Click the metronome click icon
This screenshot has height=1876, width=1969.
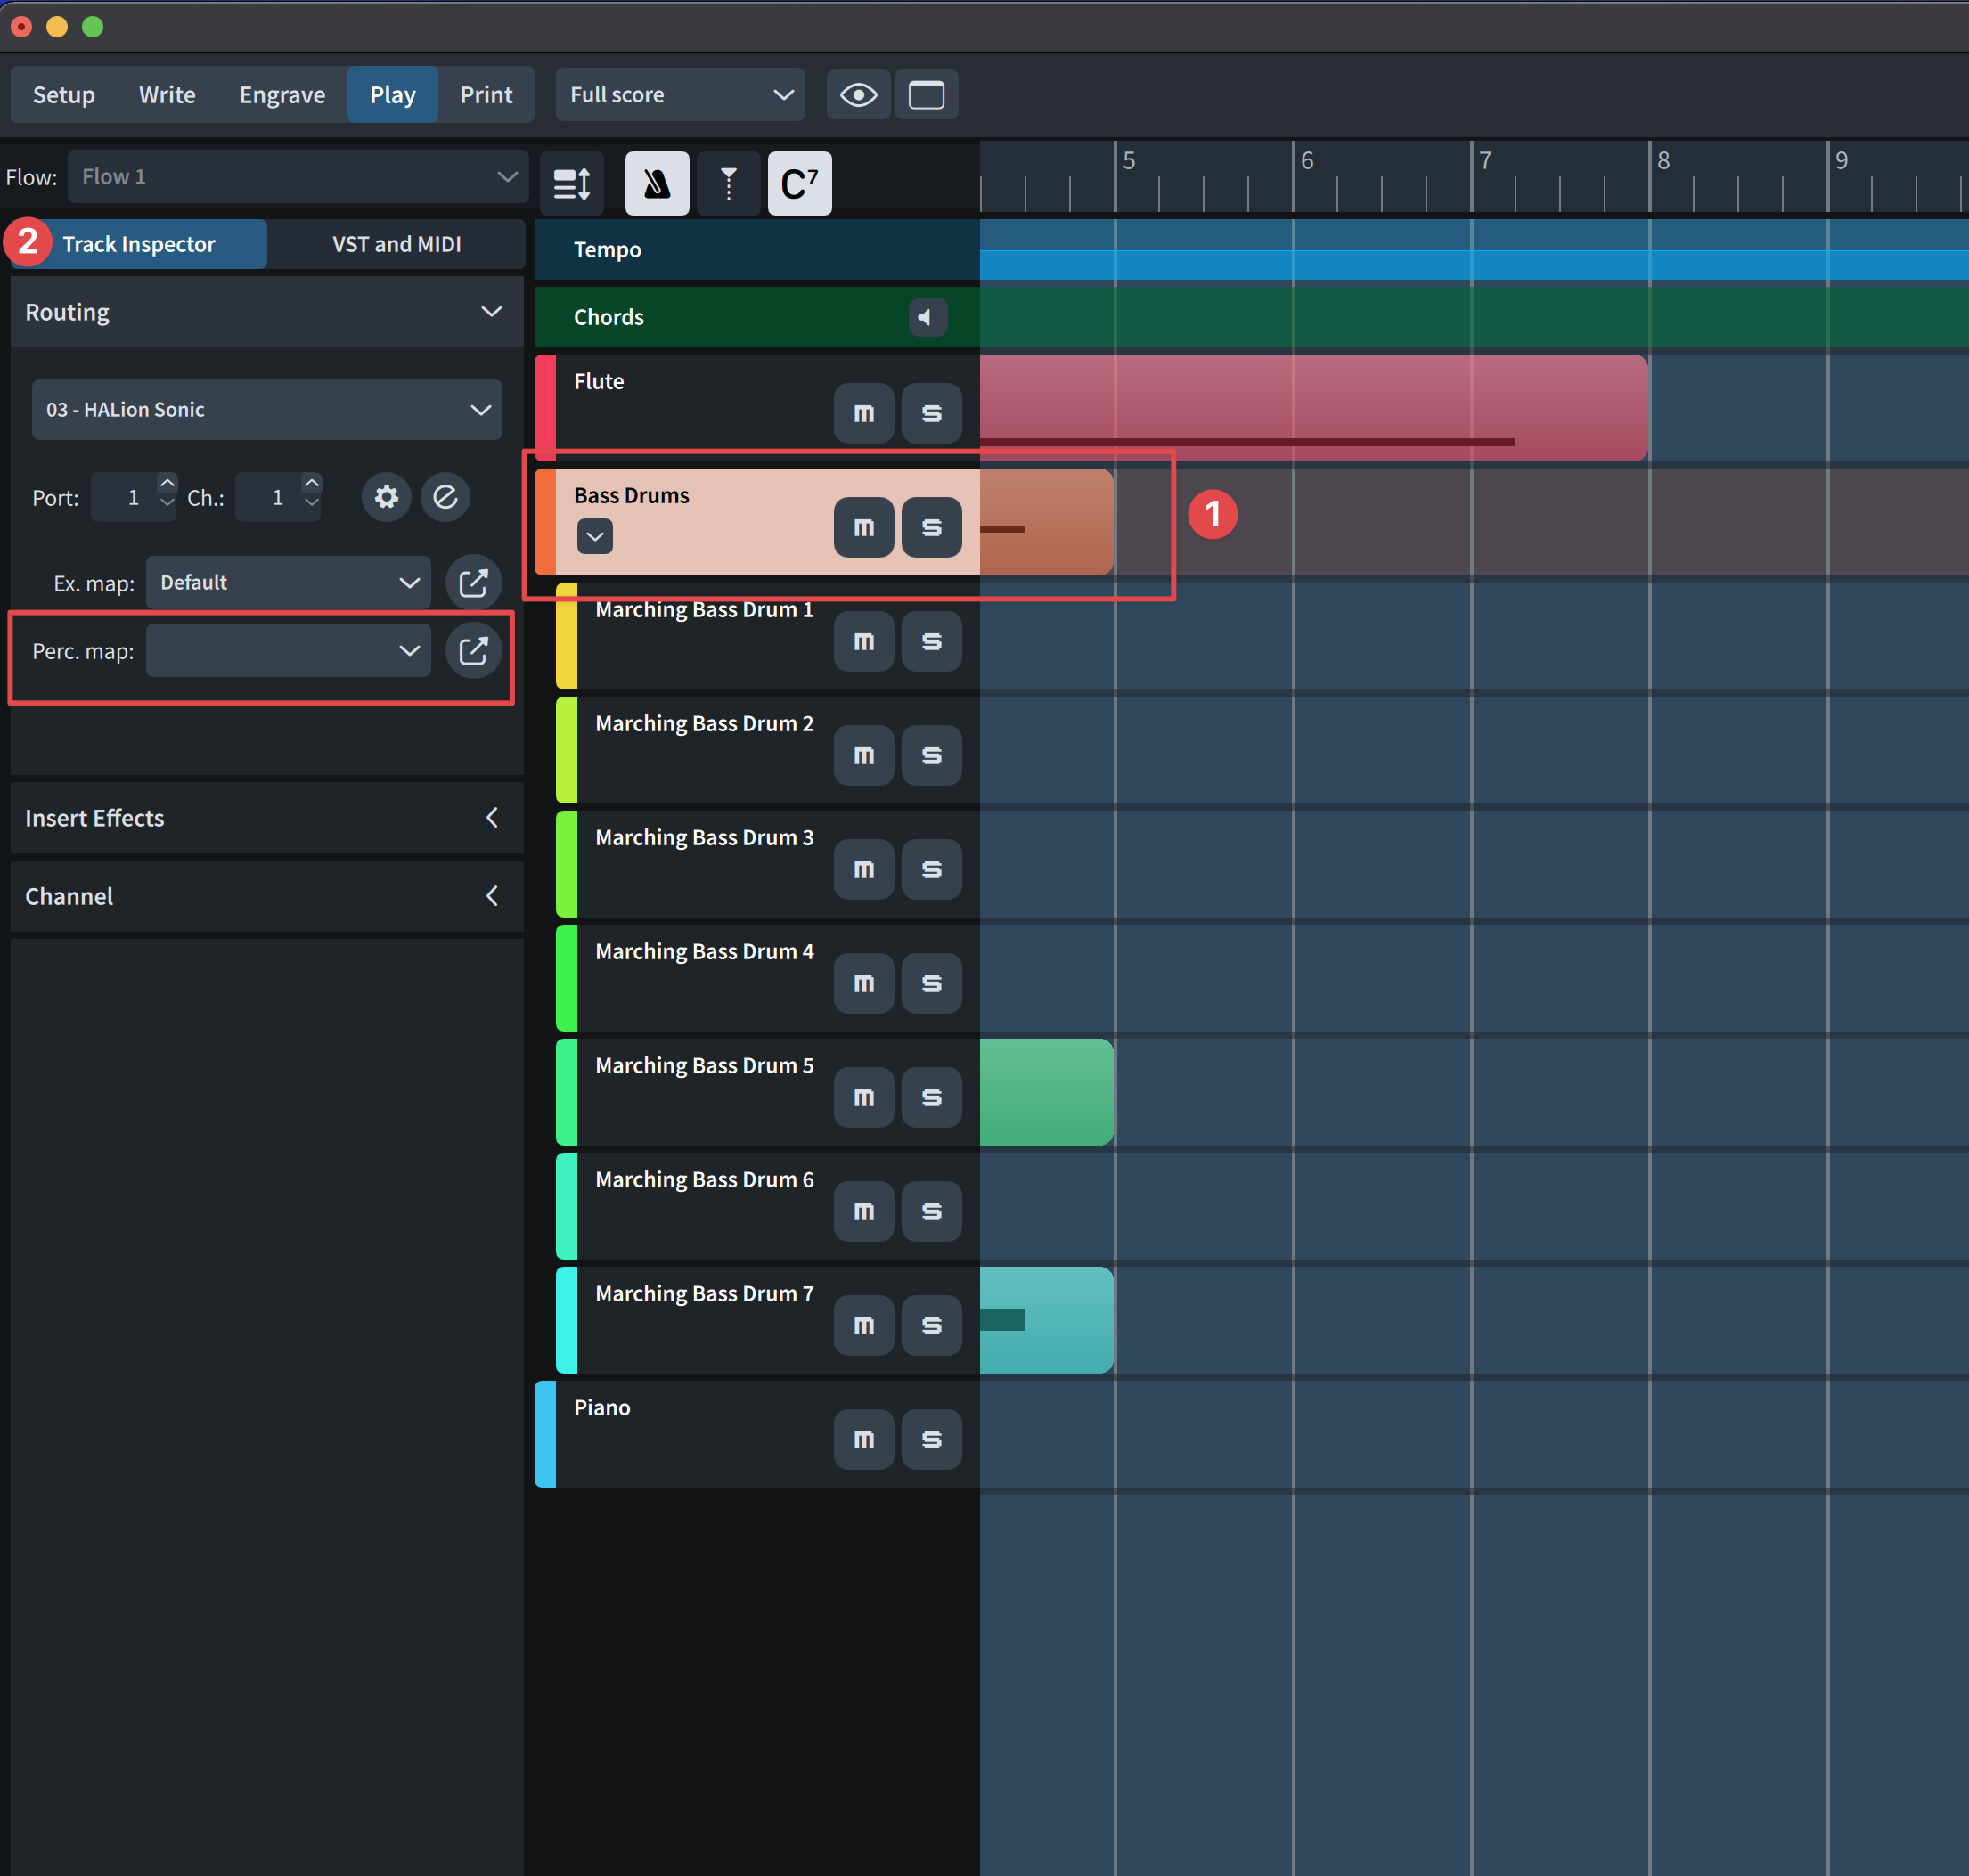point(657,184)
